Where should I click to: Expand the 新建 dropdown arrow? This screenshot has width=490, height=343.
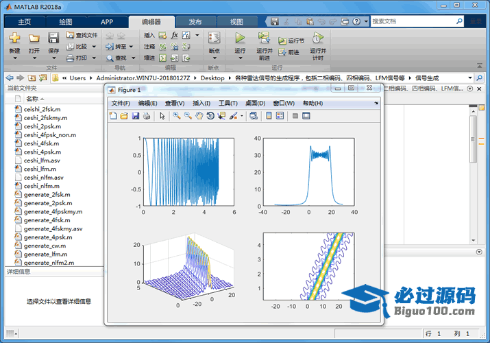14,58
